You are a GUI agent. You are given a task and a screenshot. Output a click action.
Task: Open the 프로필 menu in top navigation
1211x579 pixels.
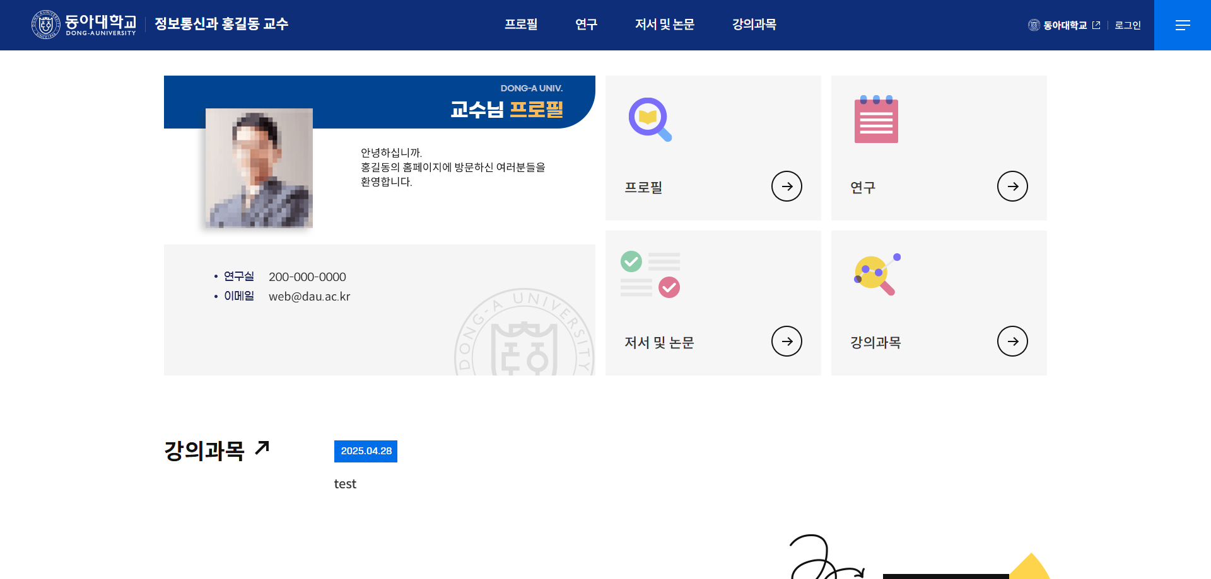(520, 25)
